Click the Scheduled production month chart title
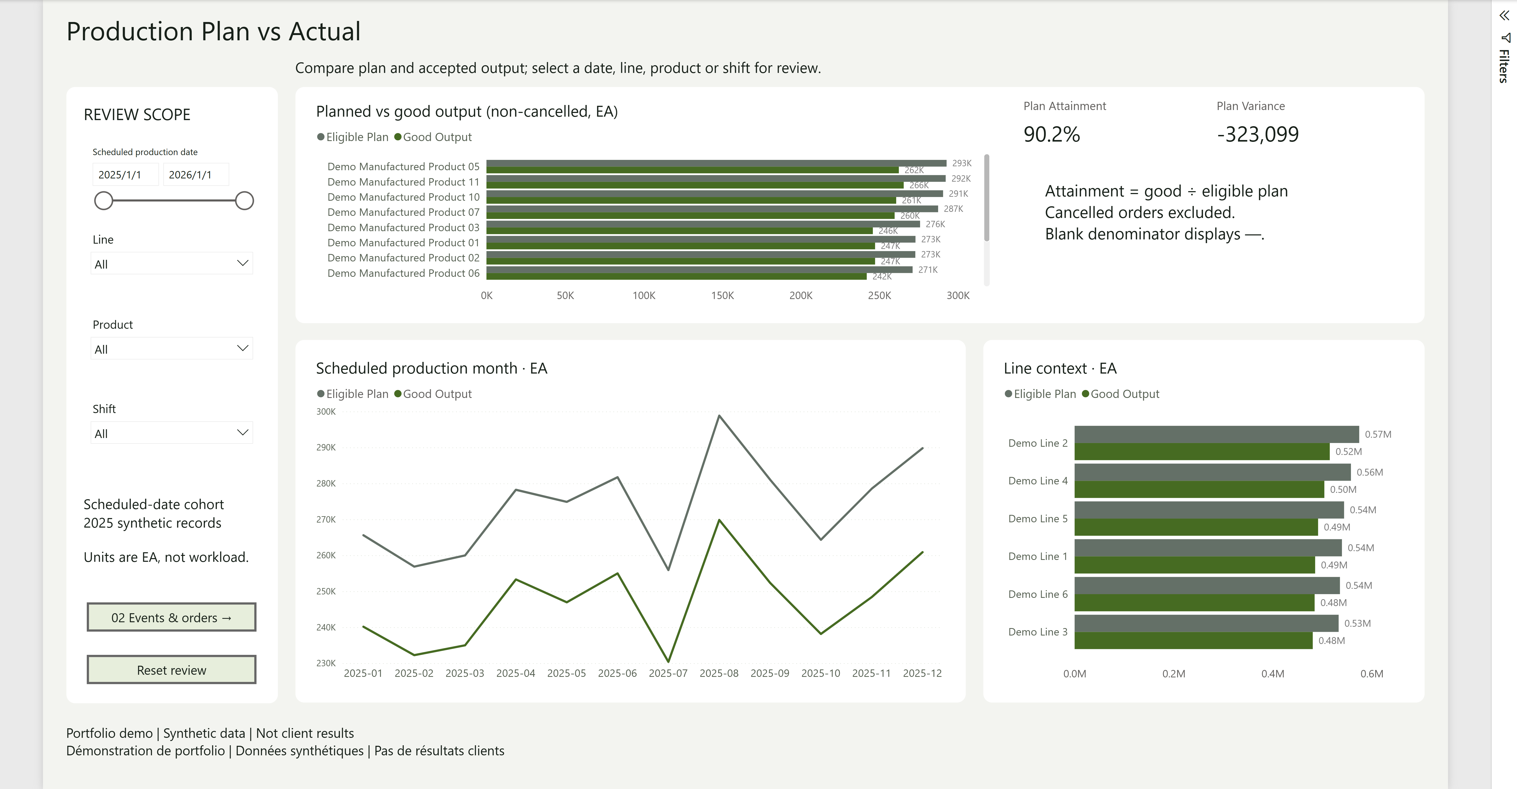 432,368
